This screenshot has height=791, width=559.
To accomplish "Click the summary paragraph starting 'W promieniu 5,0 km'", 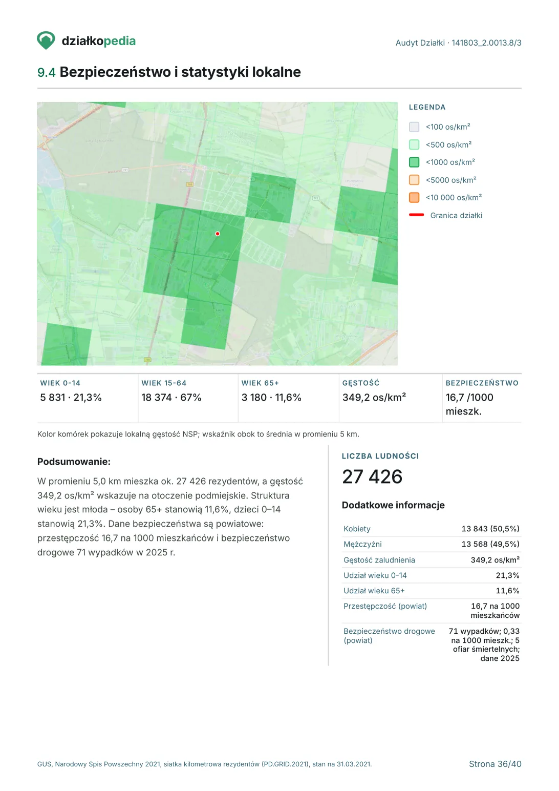I will 170,517.
